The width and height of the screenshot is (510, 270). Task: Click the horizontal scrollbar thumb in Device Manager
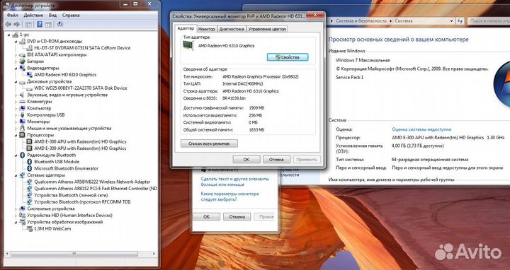coord(74,254)
